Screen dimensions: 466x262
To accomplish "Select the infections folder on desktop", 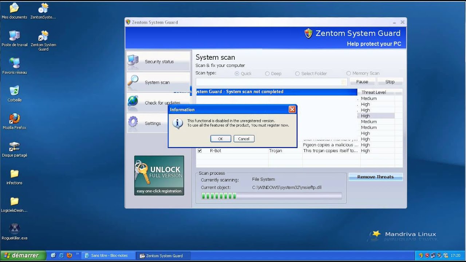I will click(14, 177).
